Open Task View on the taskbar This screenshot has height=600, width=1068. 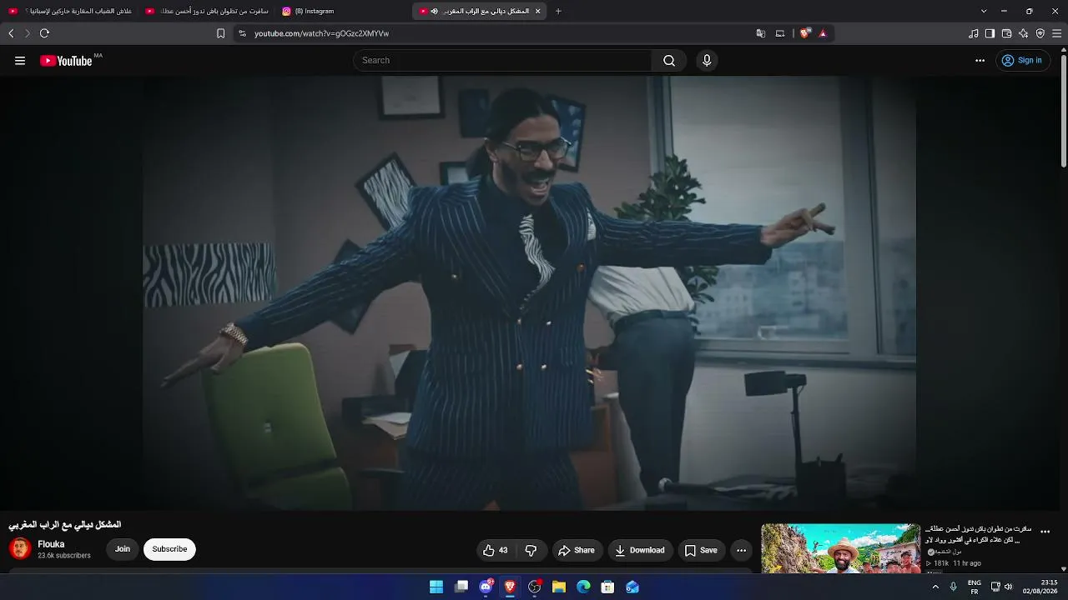point(461,587)
